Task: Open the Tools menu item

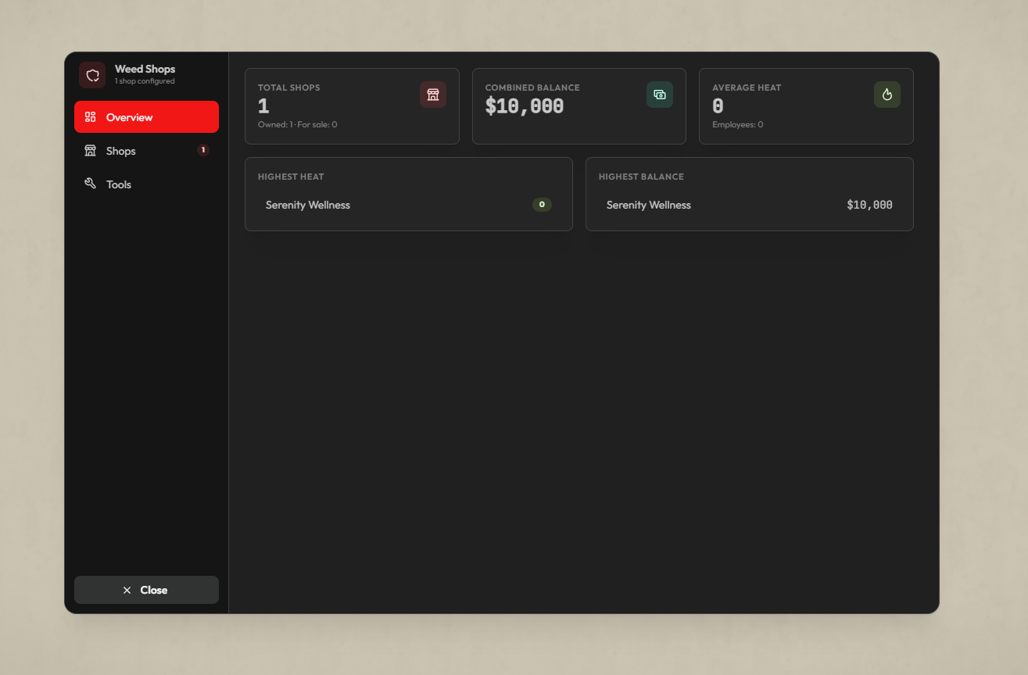Action: coord(146,184)
